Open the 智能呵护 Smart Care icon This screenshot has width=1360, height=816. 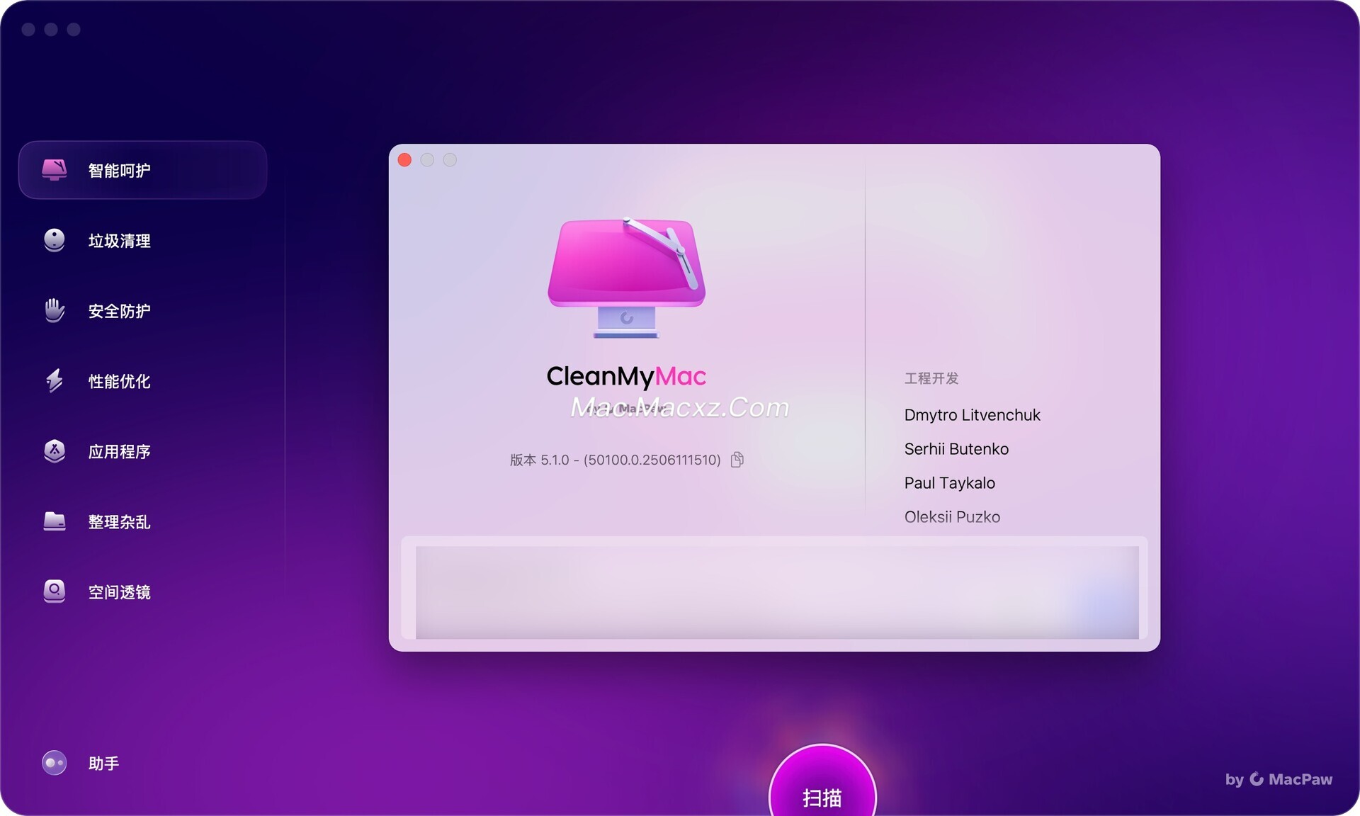click(x=55, y=170)
